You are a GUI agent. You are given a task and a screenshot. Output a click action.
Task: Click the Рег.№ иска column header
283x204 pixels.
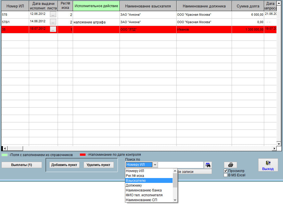[x=65, y=6]
